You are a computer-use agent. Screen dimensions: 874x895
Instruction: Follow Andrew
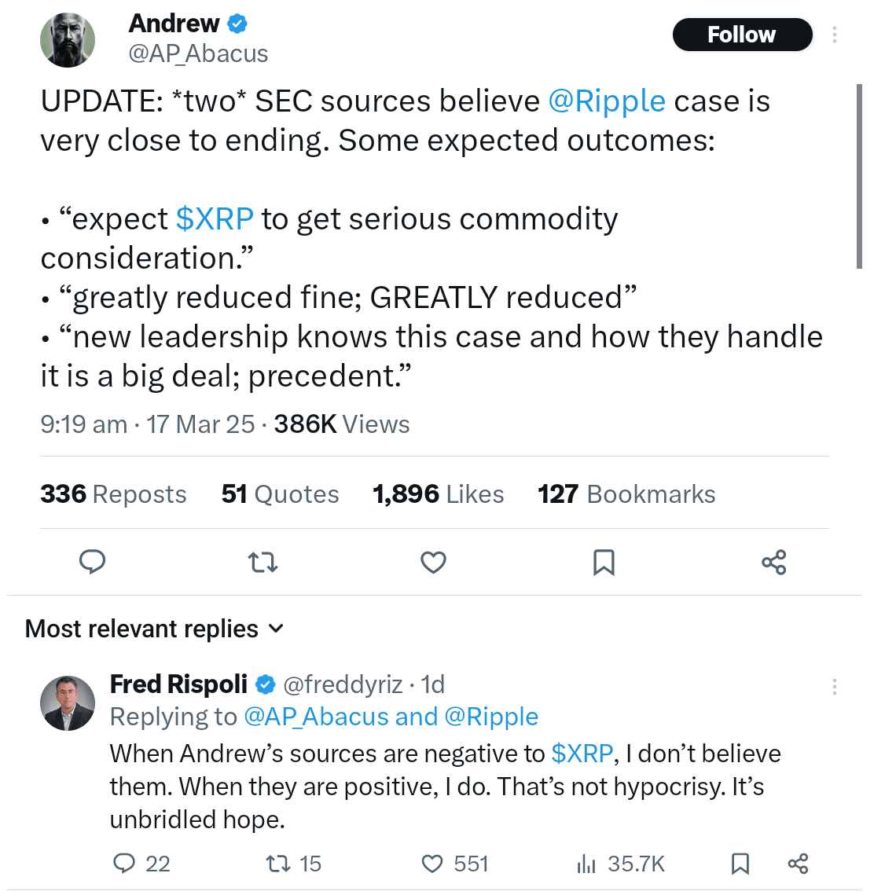pyautogui.click(x=741, y=35)
